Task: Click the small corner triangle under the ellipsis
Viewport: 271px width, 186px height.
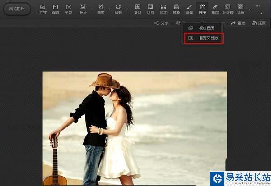Action: tap(261, 13)
